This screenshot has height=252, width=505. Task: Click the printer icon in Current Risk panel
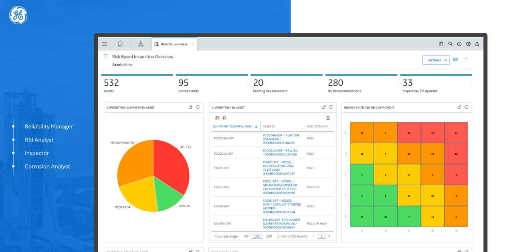(x=224, y=118)
